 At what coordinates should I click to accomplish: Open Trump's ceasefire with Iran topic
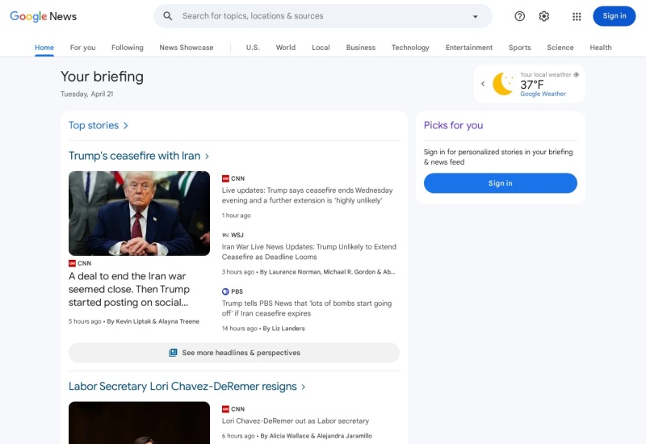pyautogui.click(x=139, y=156)
